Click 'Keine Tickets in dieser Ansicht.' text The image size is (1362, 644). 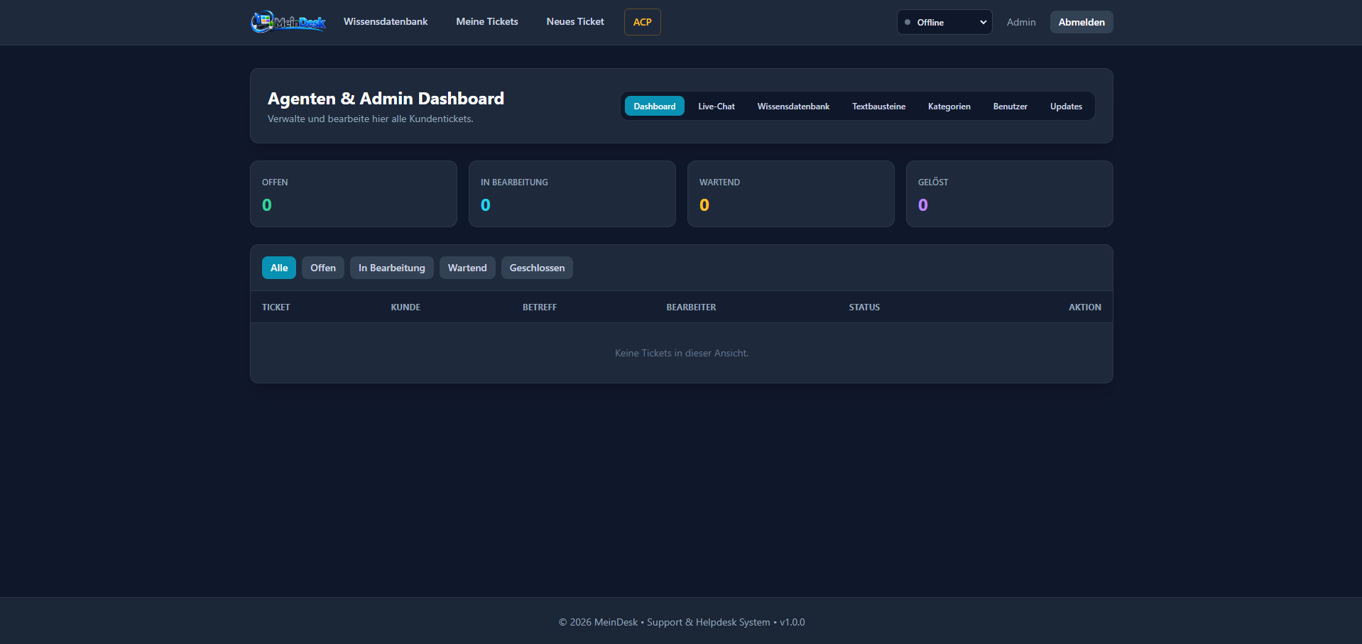point(682,353)
